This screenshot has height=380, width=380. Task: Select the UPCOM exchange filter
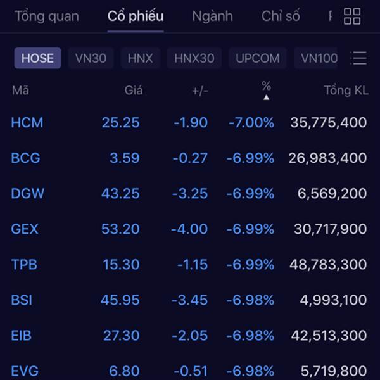(258, 58)
